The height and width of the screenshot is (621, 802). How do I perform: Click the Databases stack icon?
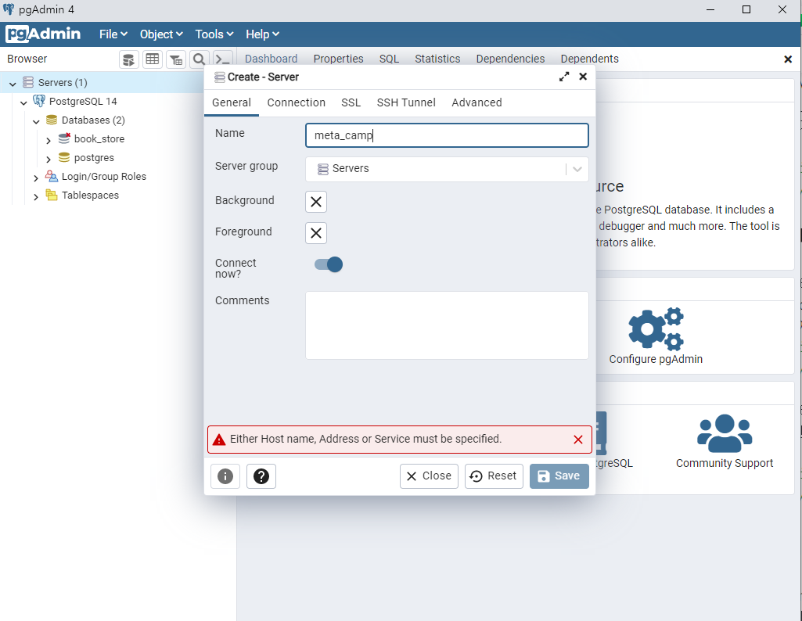[52, 120]
